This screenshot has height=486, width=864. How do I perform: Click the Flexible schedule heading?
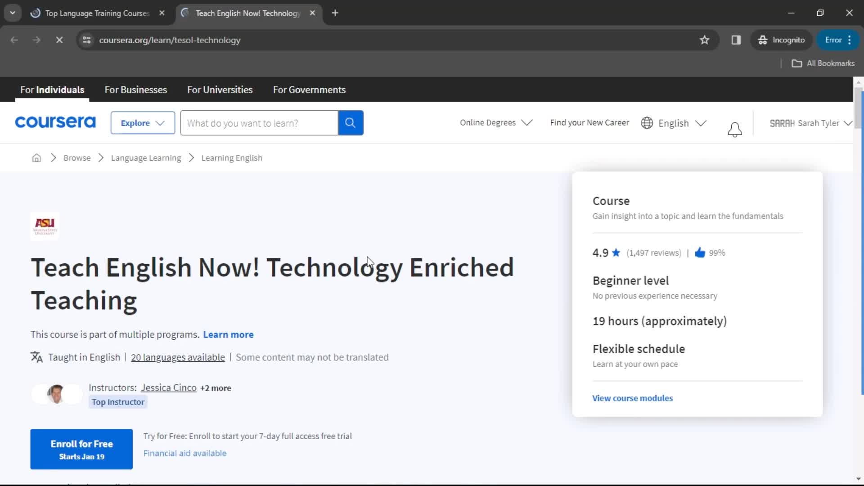pos(639,349)
